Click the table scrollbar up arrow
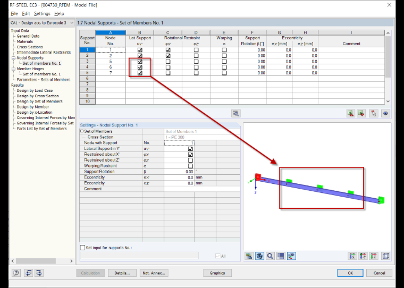 (388, 33)
